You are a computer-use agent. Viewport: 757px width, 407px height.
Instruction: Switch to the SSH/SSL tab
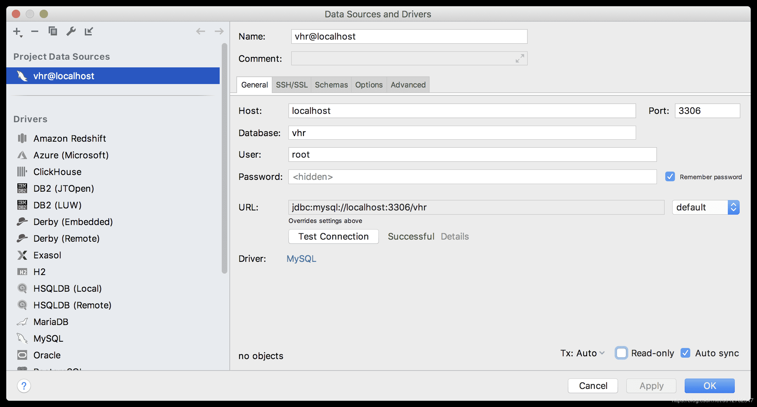pos(291,84)
